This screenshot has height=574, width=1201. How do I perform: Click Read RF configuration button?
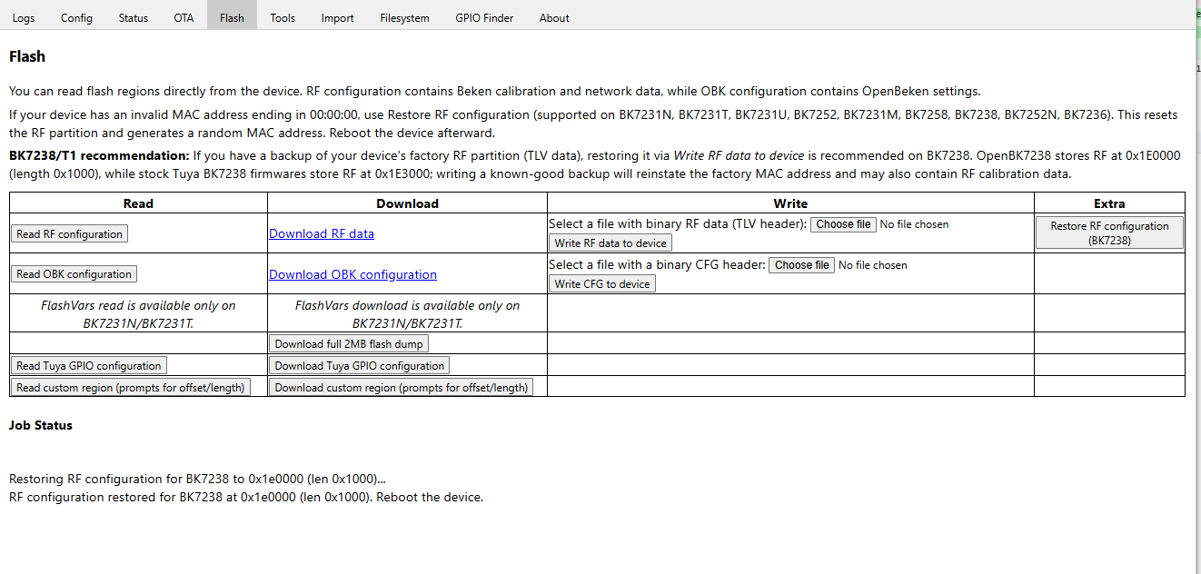69,233
